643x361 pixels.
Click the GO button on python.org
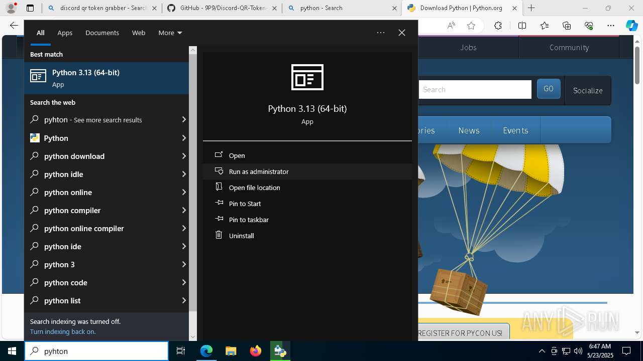point(549,89)
